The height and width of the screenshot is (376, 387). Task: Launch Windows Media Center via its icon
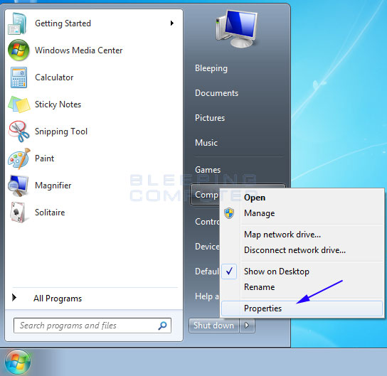click(18, 50)
